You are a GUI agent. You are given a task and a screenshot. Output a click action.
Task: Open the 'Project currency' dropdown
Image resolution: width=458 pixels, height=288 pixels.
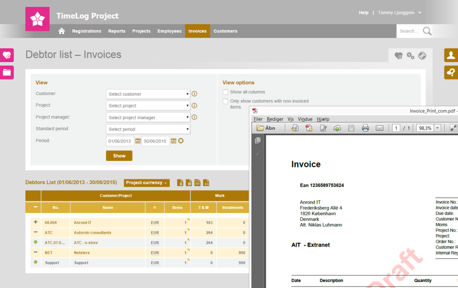[x=146, y=183]
